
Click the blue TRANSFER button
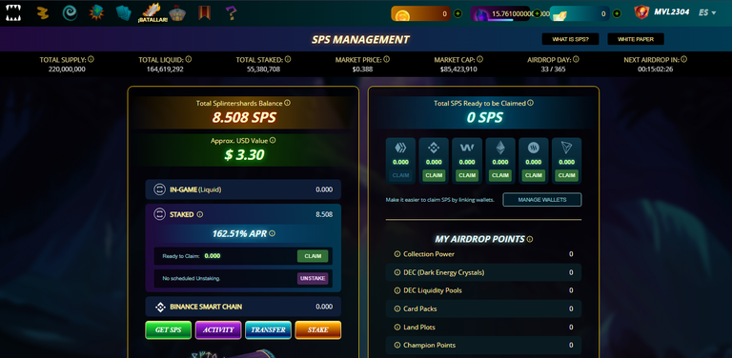point(268,329)
